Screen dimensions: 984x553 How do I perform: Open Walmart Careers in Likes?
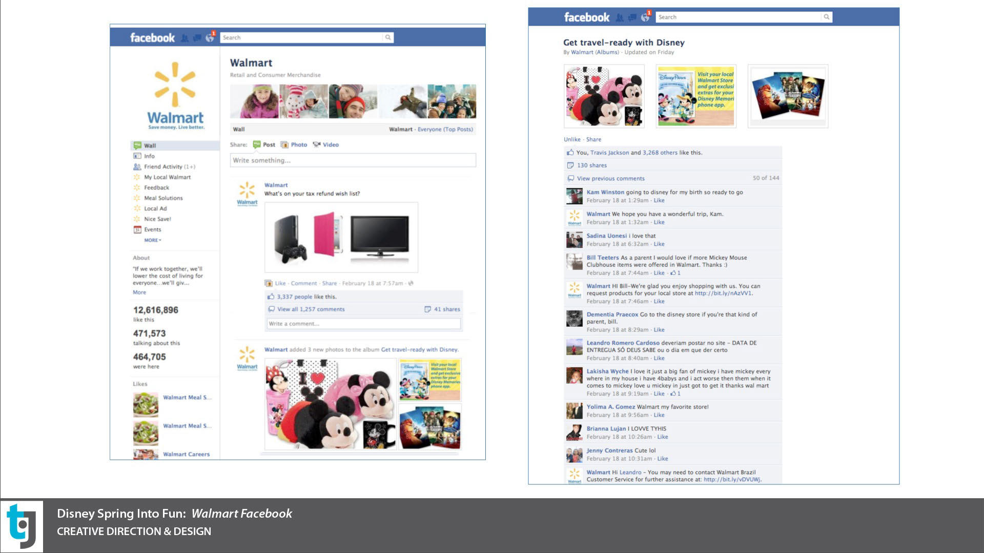[x=186, y=454]
